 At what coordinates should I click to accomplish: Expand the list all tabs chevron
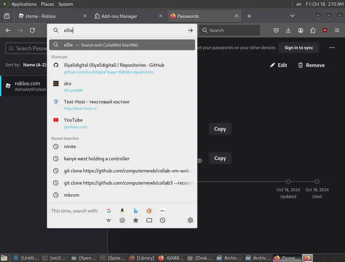pos(292,16)
